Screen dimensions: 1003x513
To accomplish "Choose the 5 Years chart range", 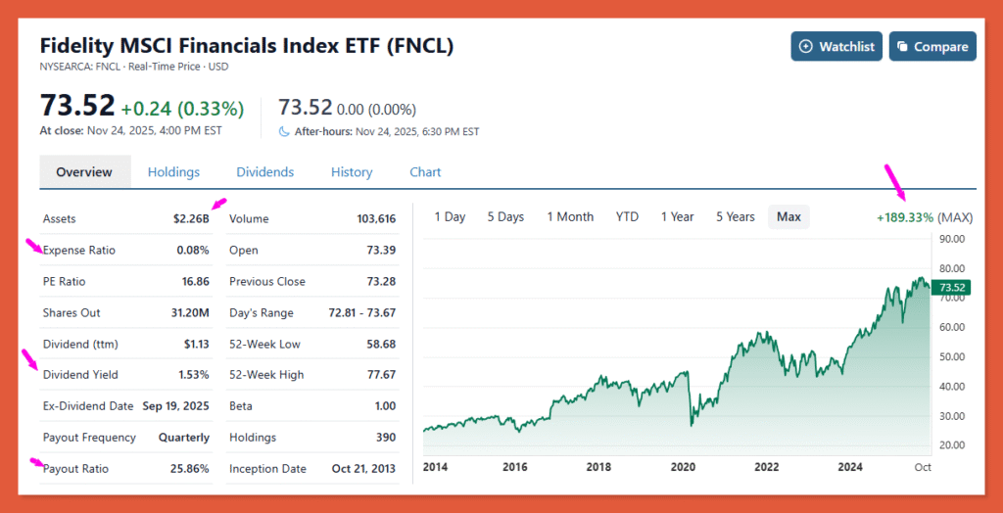I will pos(735,216).
